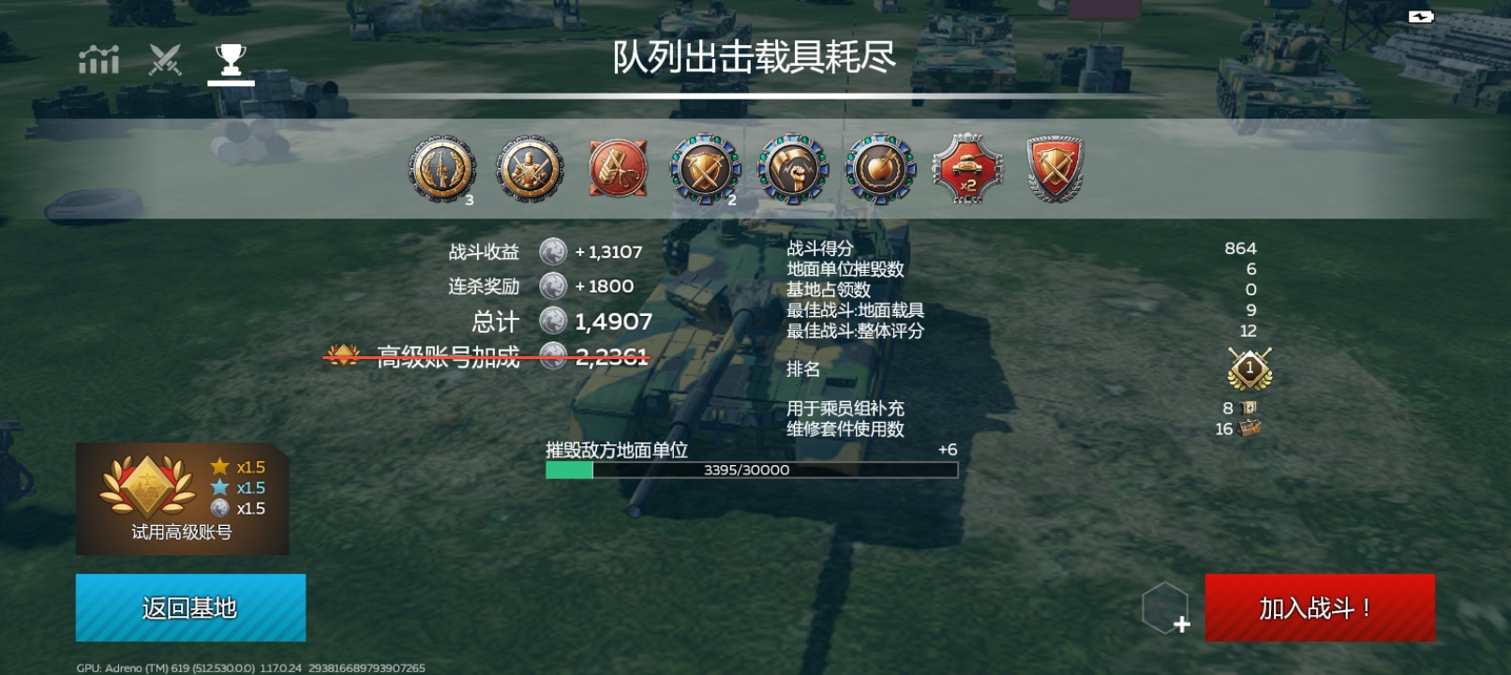The width and height of the screenshot is (1511, 675).
Task: Tap the 试用高级账号 premium trial panel
Action: pyautogui.click(x=182, y=499)
